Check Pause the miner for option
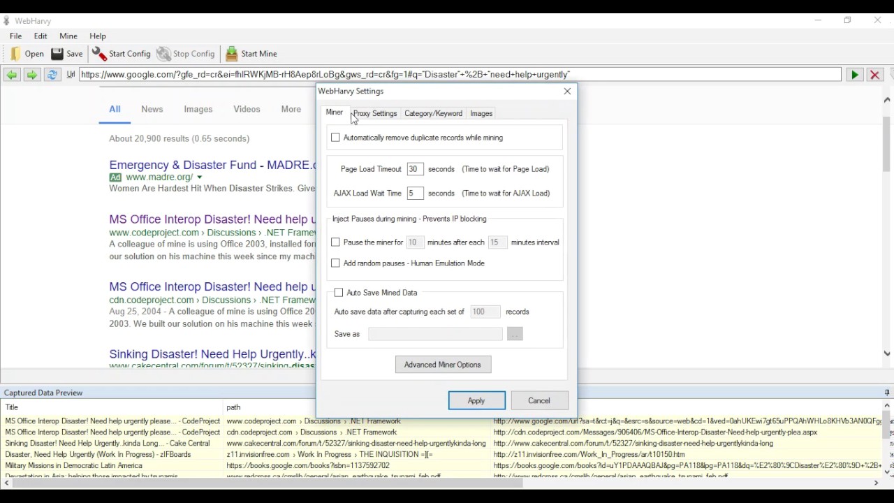Screen dimensions: 894x503 [x=335, y=242]
